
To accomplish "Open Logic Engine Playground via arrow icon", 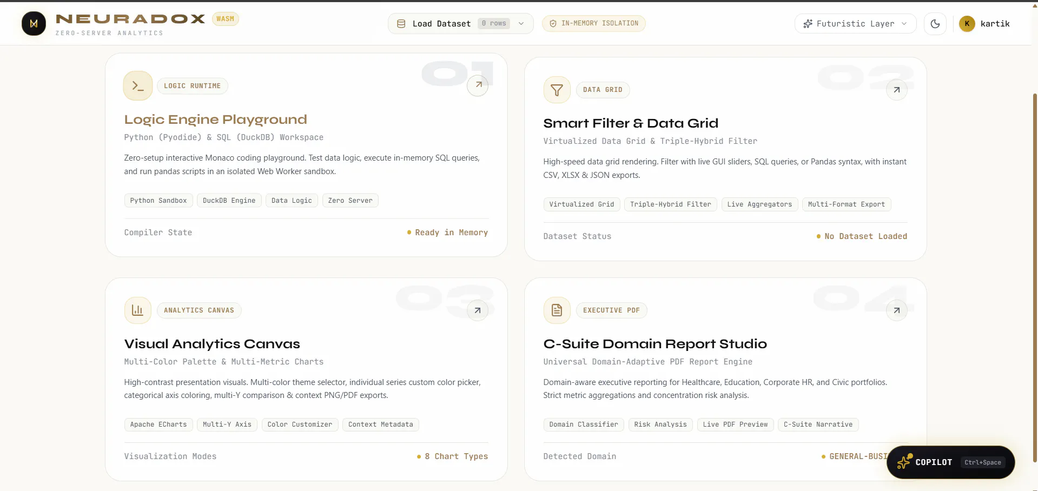I will pos(478,85).
